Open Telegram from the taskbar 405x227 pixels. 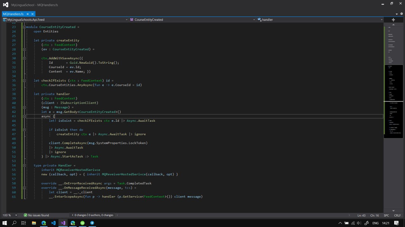coord(92,223)
